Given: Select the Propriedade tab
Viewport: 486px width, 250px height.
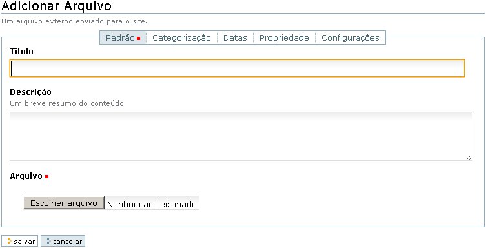Looking at the screenshot, I should point(284,38).
